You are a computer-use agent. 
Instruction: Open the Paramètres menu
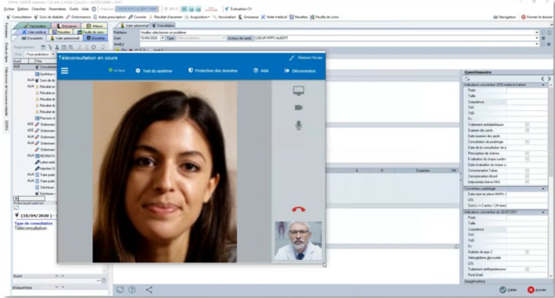(57, 9)
